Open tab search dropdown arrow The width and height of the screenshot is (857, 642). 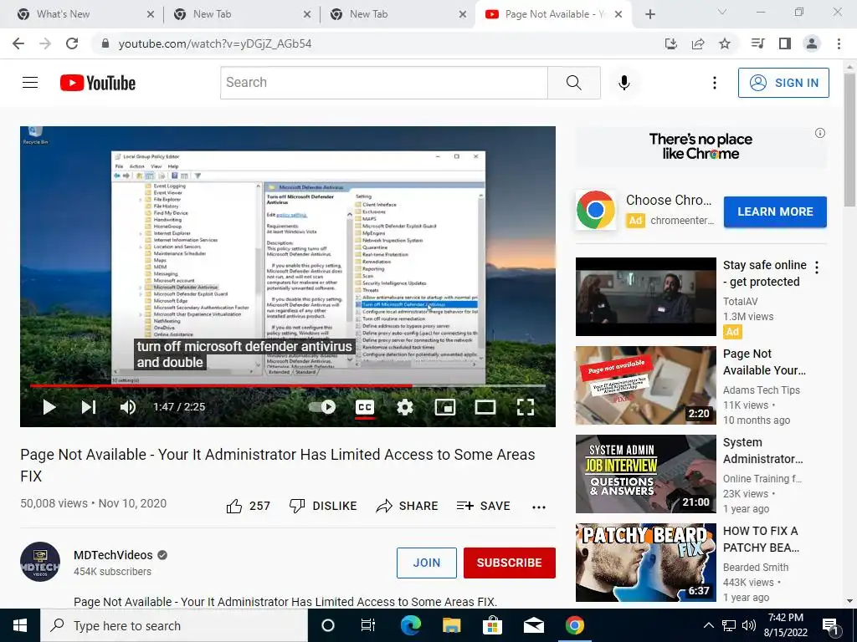[722, 12]
